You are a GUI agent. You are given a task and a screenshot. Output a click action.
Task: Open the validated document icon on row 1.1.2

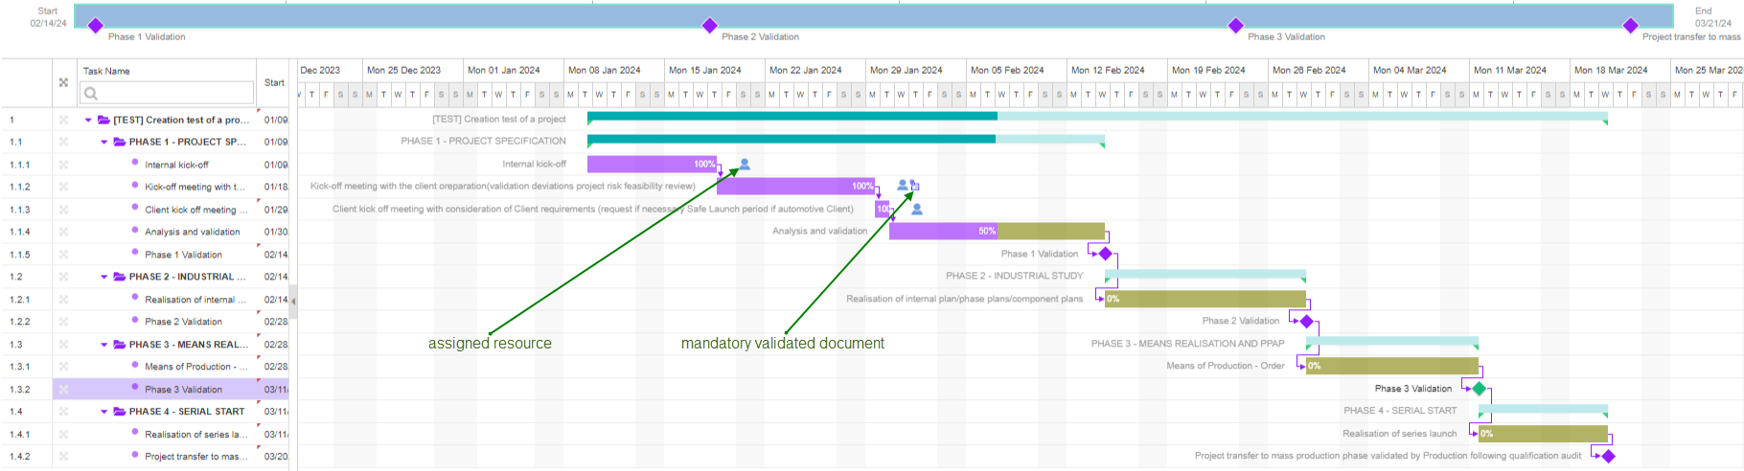[x=914, y=186]
